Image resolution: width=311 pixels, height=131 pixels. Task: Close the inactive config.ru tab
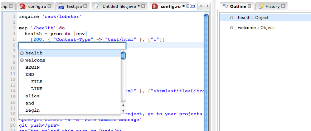coord(49,6)
